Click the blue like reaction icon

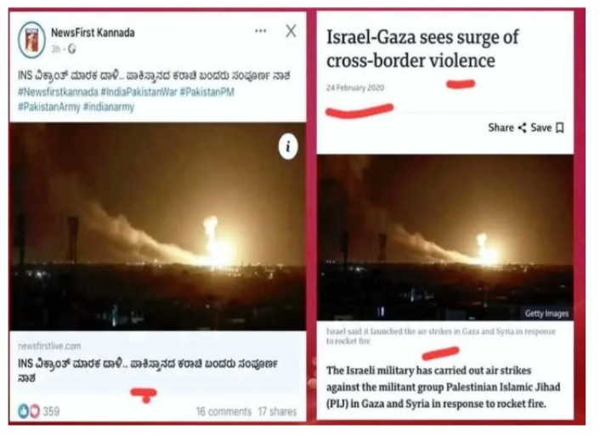click(23, 411)
